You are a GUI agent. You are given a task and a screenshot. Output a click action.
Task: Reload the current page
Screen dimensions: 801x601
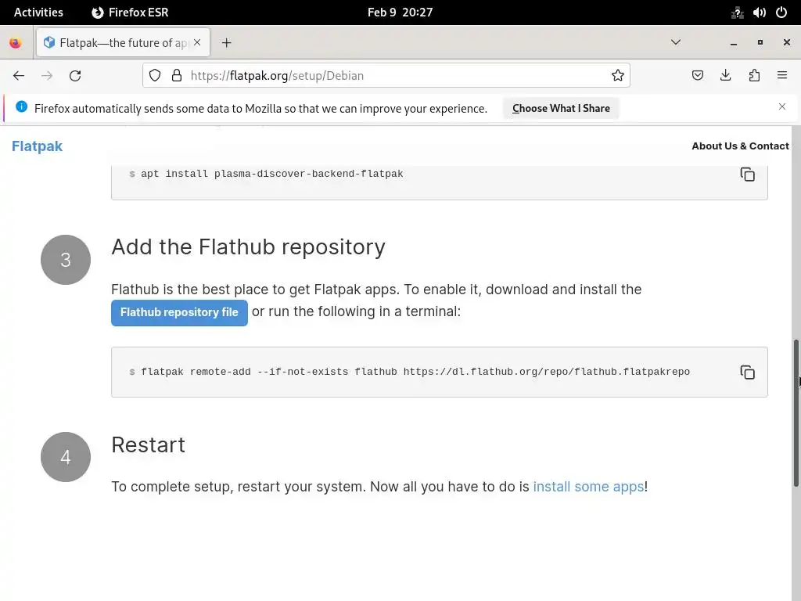75,76
